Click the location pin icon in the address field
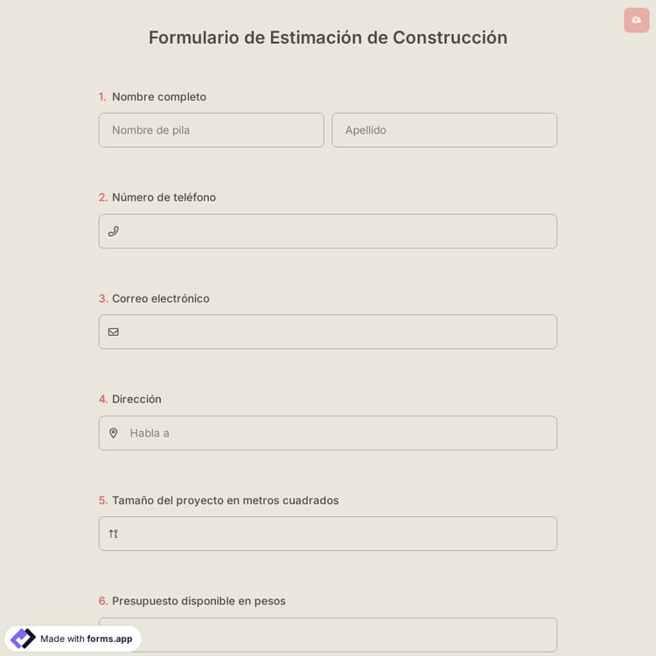The image size is (656, 656). (113, 433)
